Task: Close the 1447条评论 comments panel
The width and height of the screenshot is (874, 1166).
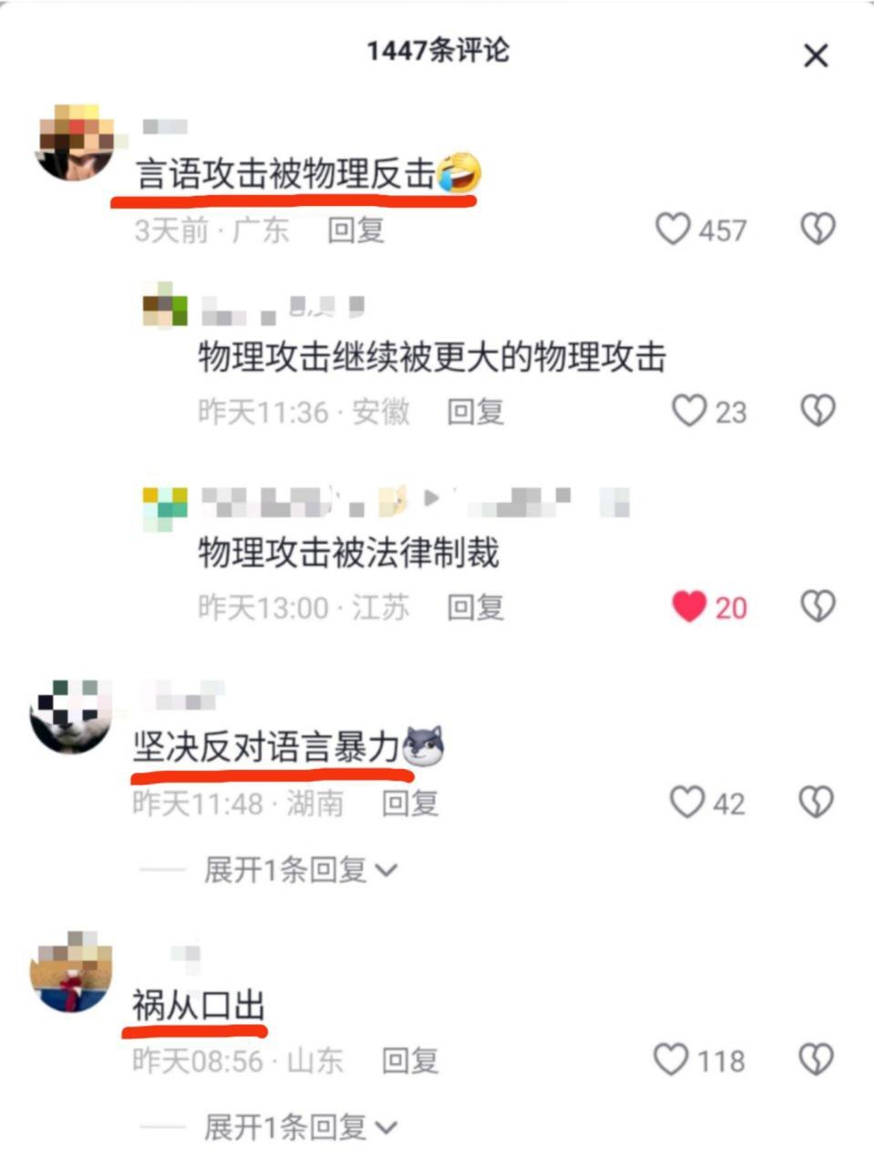Action: pos(816,56)
